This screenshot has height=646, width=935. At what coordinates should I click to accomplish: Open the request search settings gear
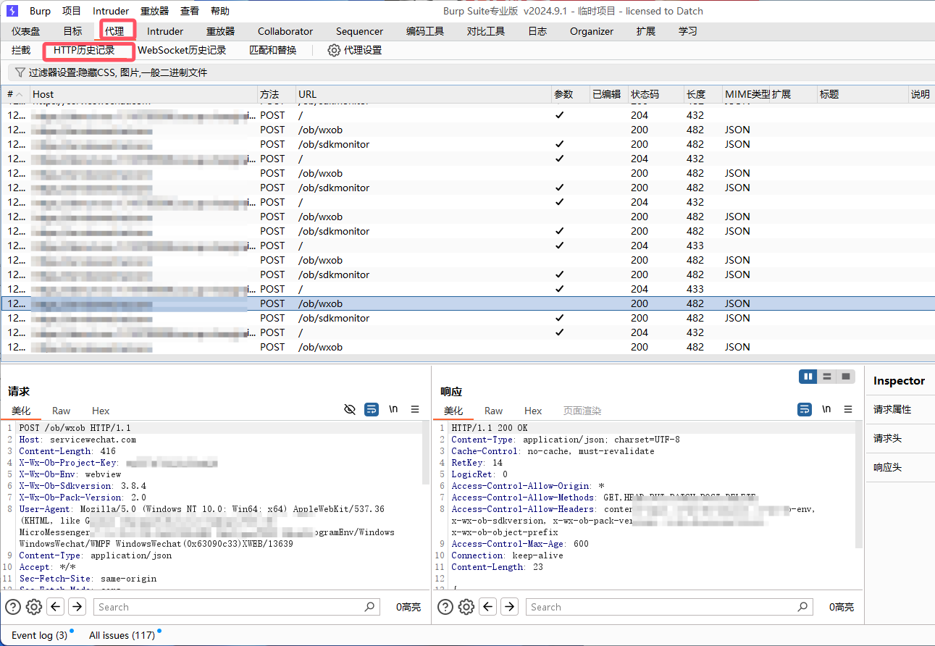click(34, 607)
